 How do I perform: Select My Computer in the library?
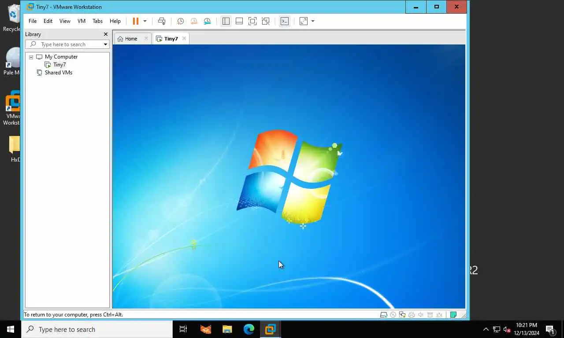(x=61, y=57)
